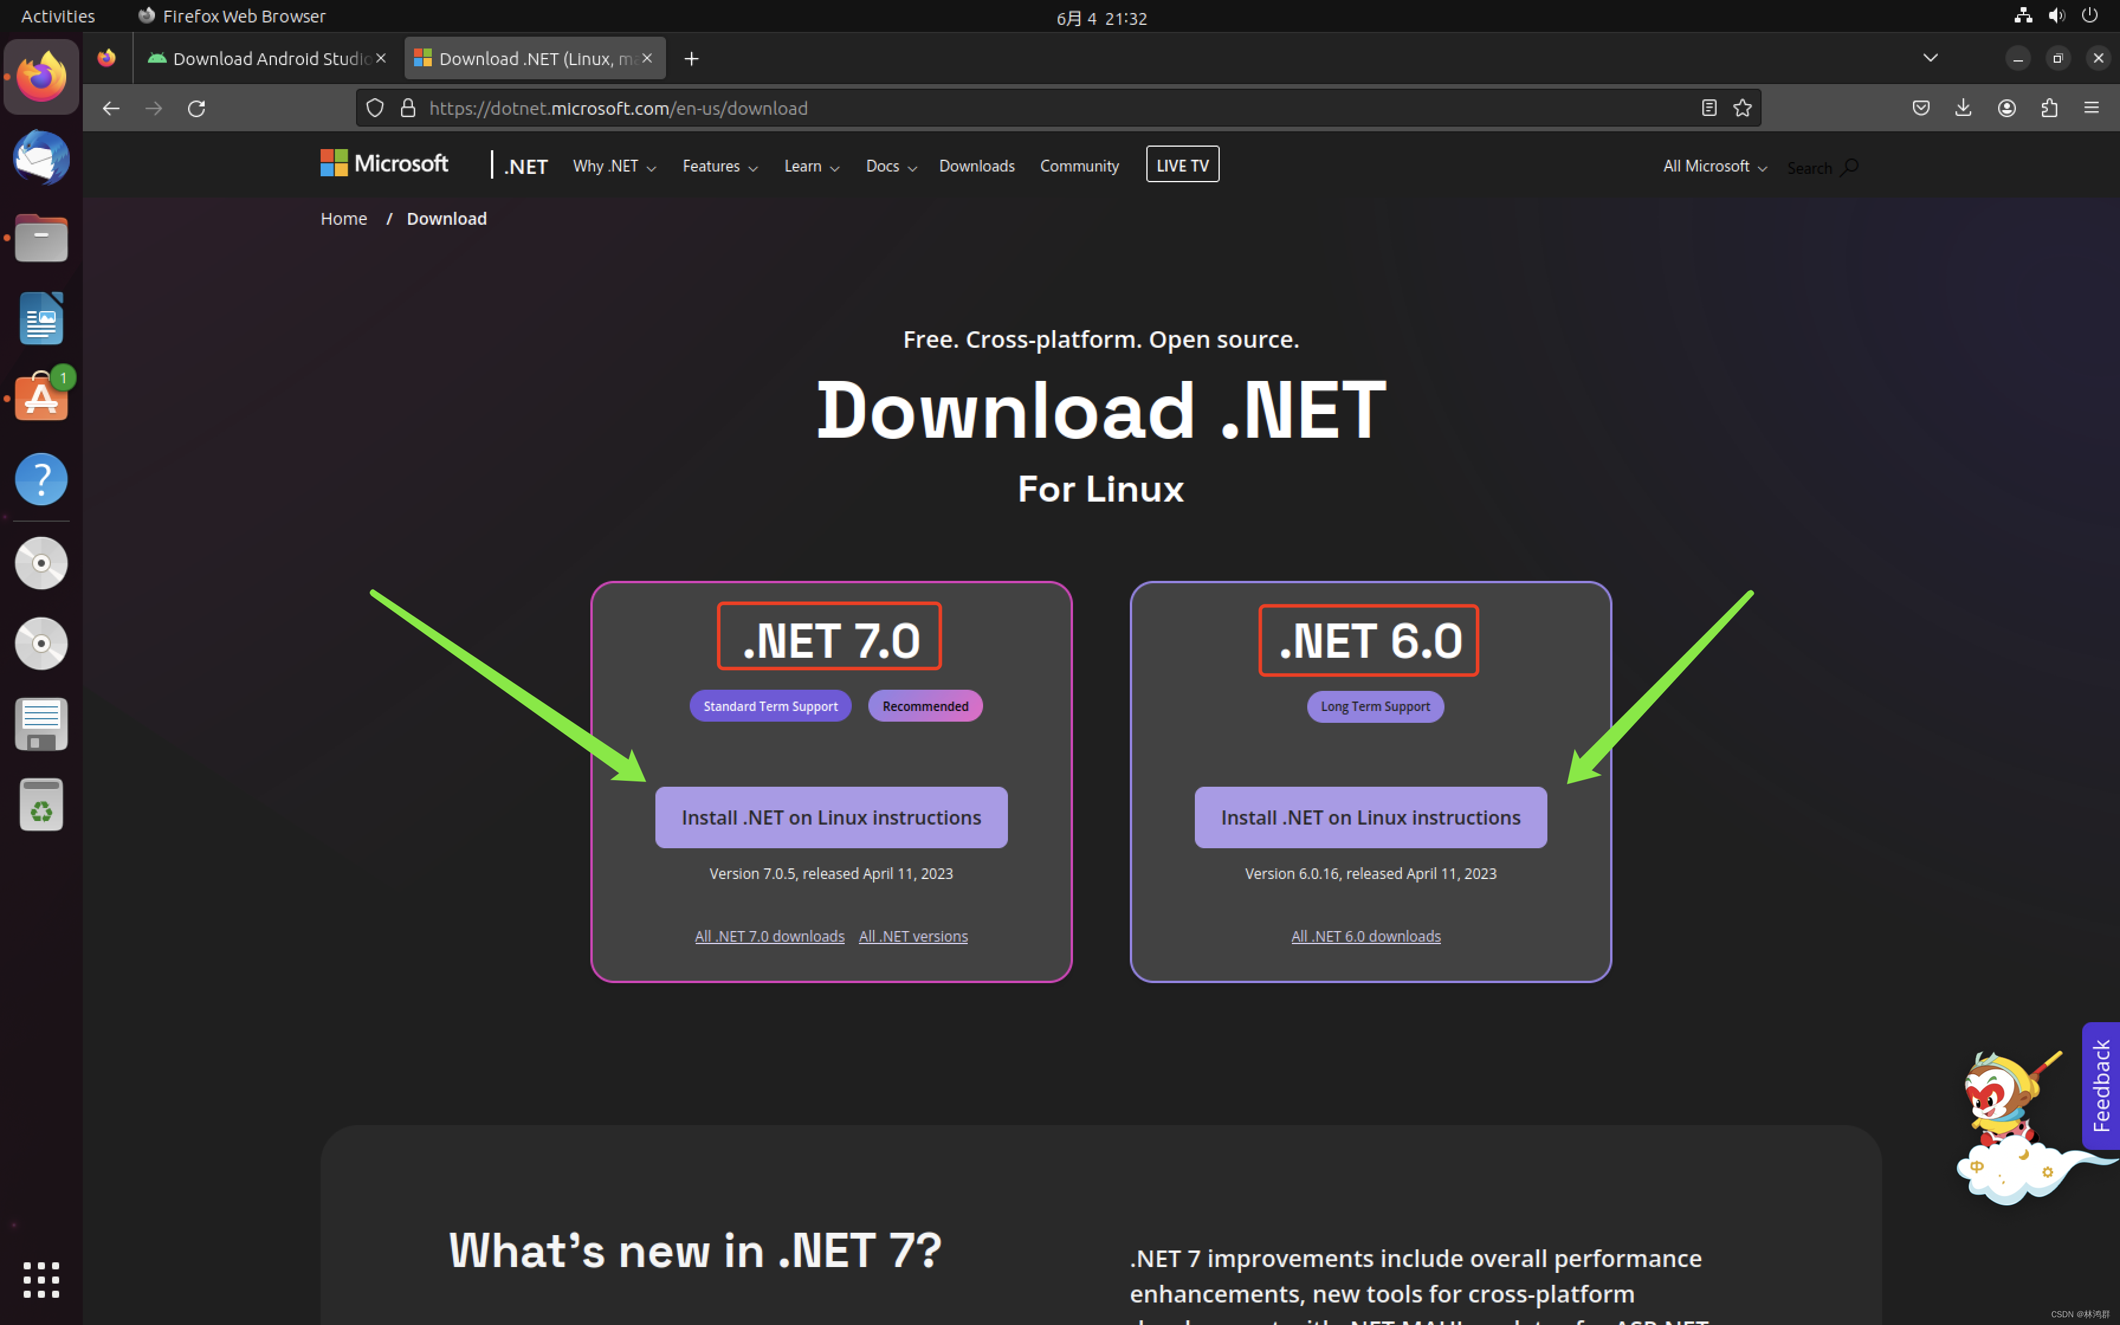Viewport: 2120px width, 1325px height.
Task: Open the Firefox downloads panel
Action: (x=1963, y=108)
